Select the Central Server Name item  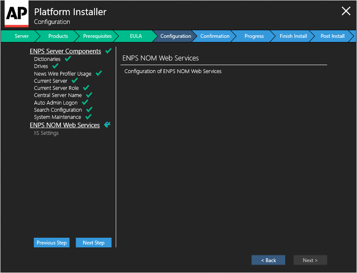point(58,95)
